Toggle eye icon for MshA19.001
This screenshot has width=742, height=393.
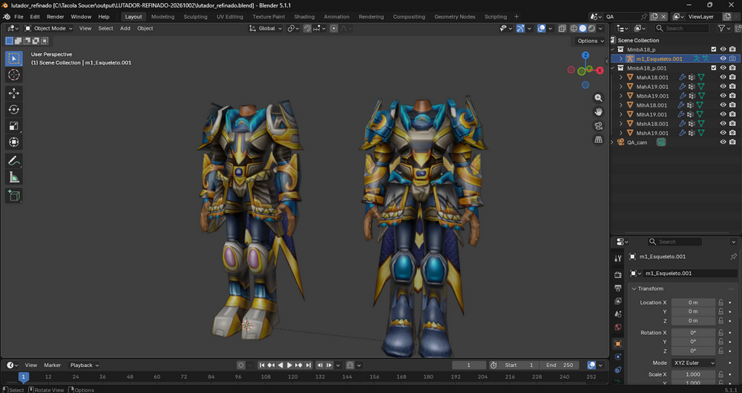point(723,133)
